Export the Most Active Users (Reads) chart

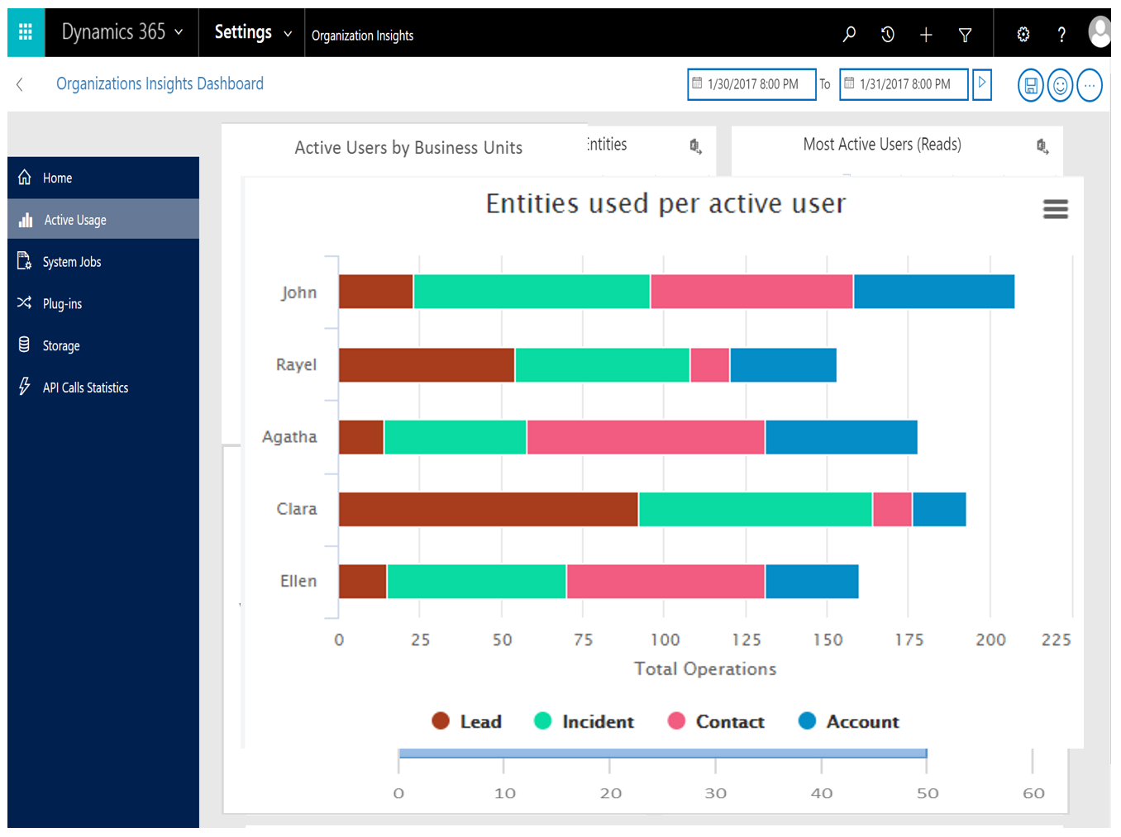coord(1039,147)
